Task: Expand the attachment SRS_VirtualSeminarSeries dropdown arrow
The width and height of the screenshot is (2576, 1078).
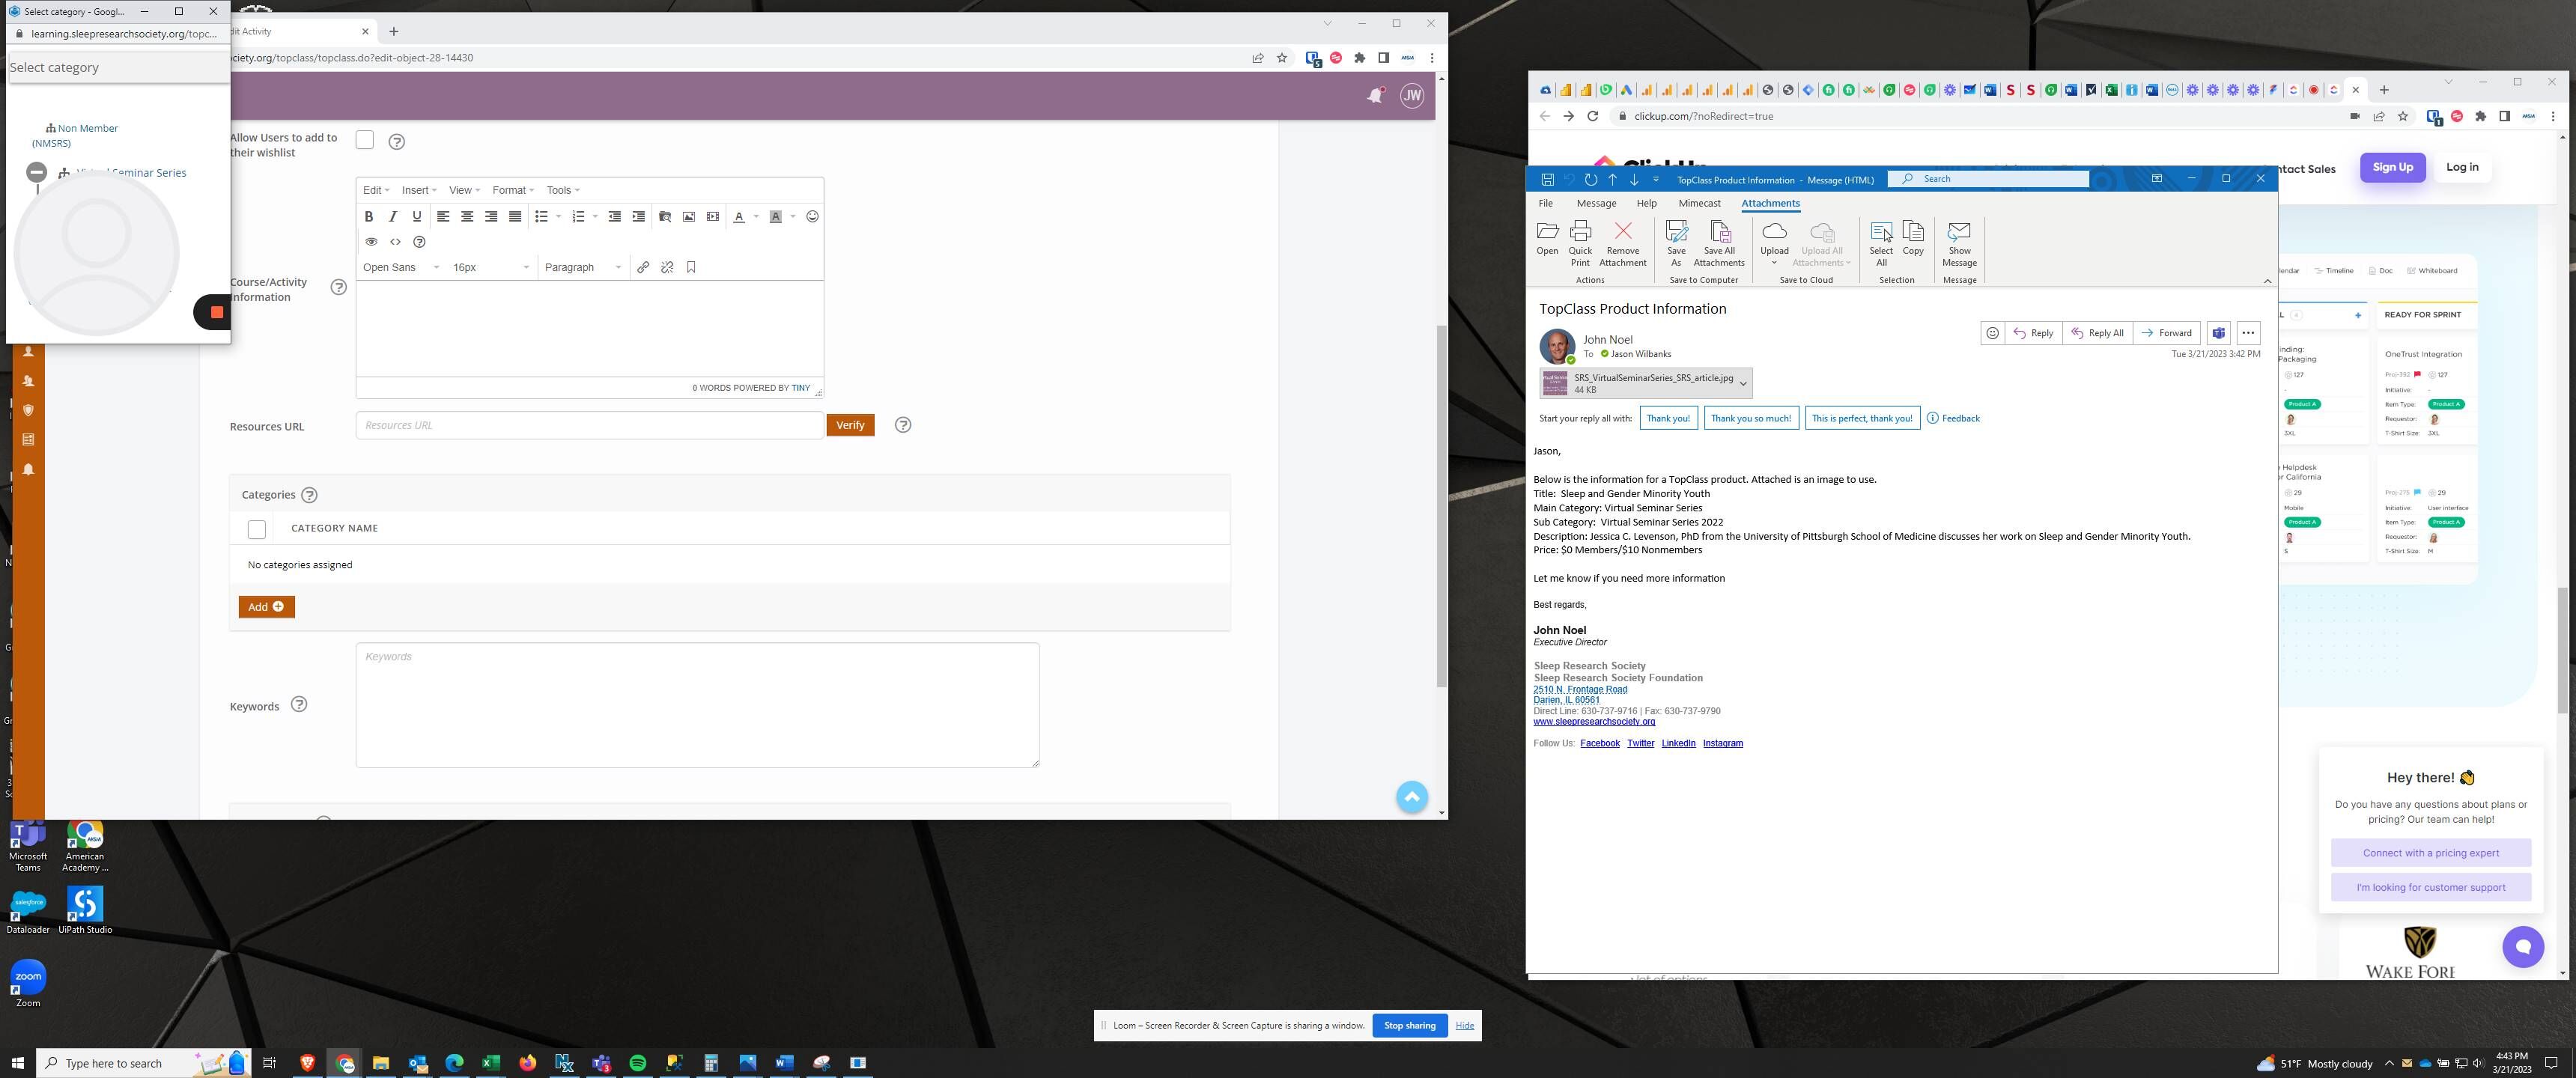Action: [1743, 383]
